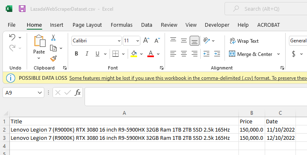Select column A header
307x155 pixels.
[x=124, y=113]
